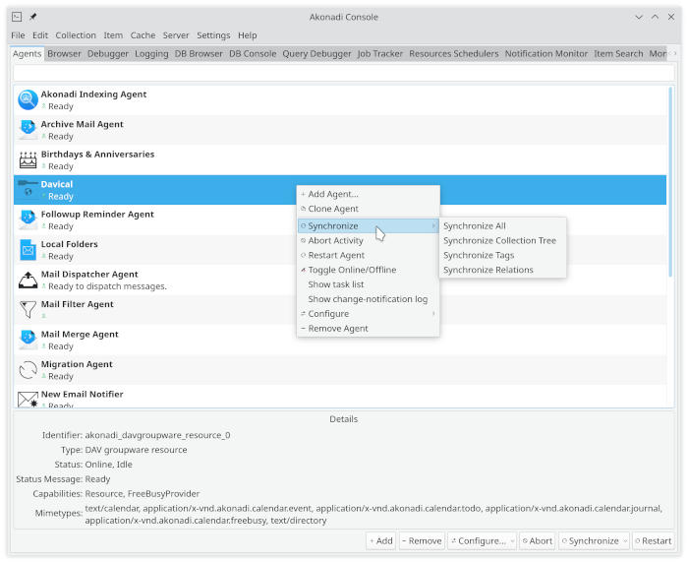The width and height of the screenshot is (688, 563).
Task: Choose Add Agent... from context menu
Action: [x=369, y=194]
